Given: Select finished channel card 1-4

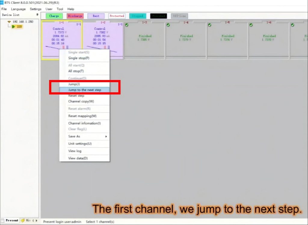Looking at the screenshot, I should click(x=186, y=40).
